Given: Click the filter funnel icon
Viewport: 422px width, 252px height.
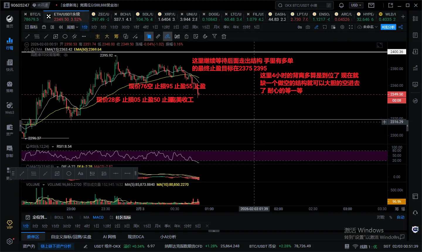Looking at the screenshot, I should [x=215, y=36].
